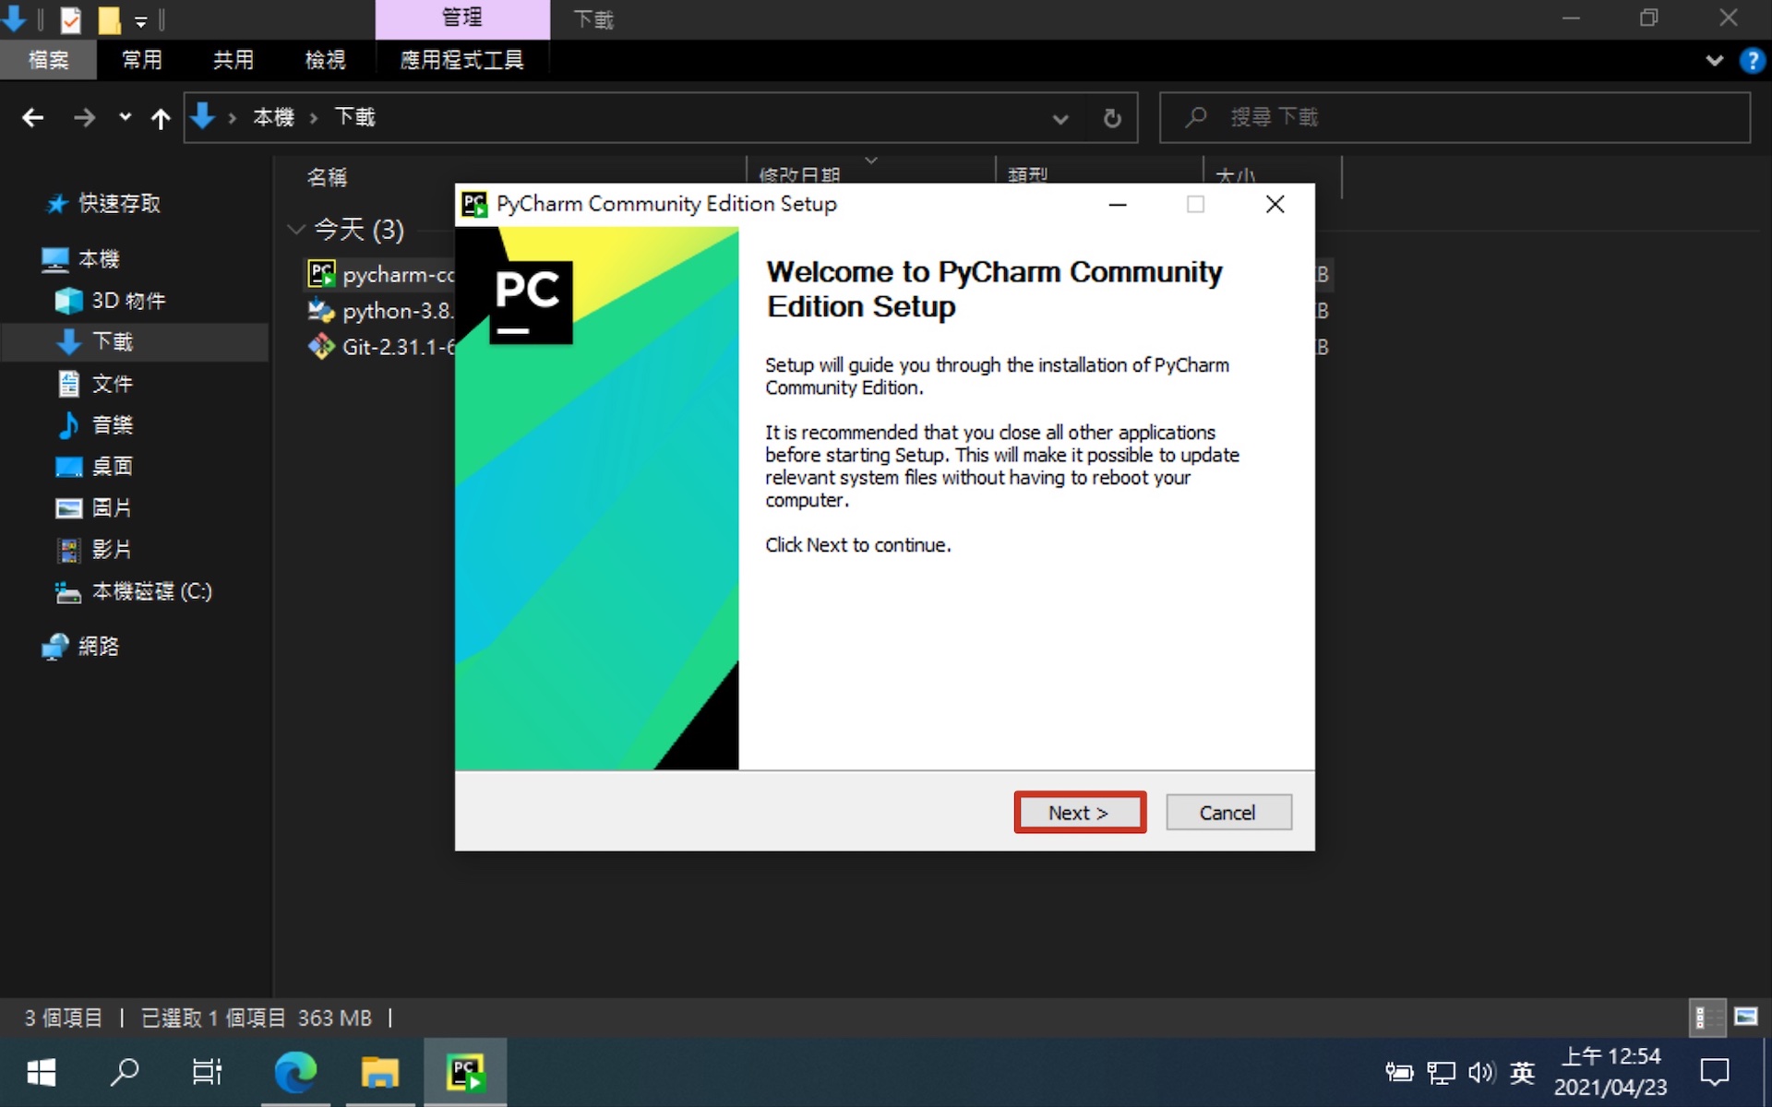The width and height of the screenshot is (1772, 1107).
Task: Open recent locations dropdown arrow
Action: click(x=125, y=117)
